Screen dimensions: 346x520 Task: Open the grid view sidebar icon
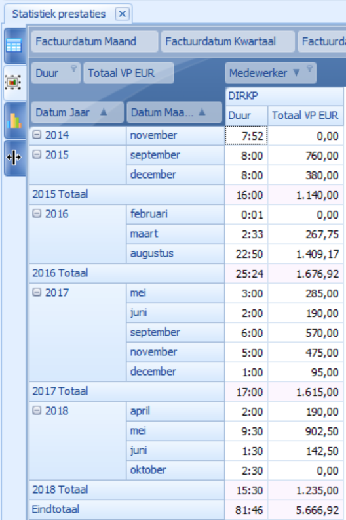(x=14, y=46)
